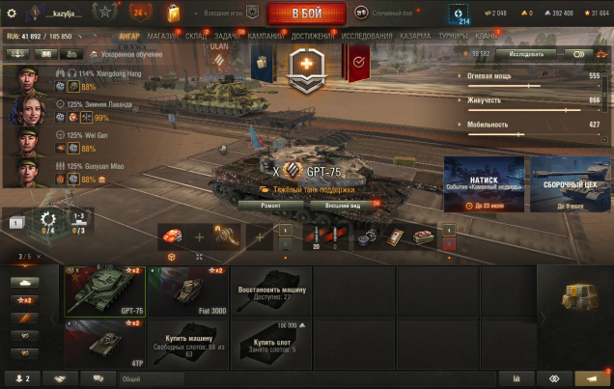Screen dimensions: 614x389
Task: Click the Ремонт button
Action: [x=270, y=206]
